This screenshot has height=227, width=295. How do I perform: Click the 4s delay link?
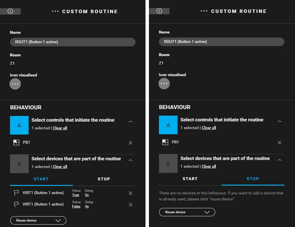pyautogui.click(x=87, y=206)
